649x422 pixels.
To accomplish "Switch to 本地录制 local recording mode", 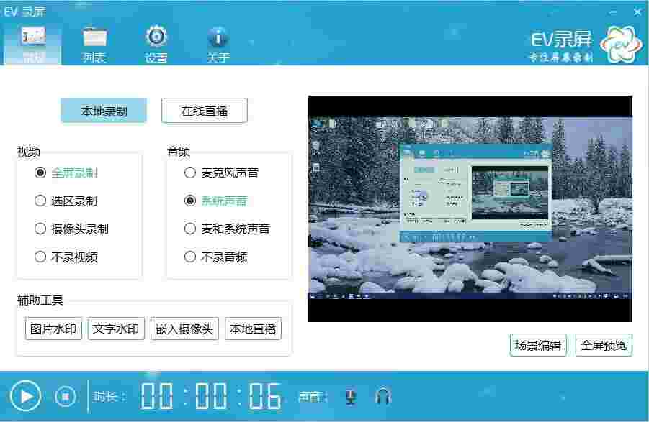I will 103,110.
